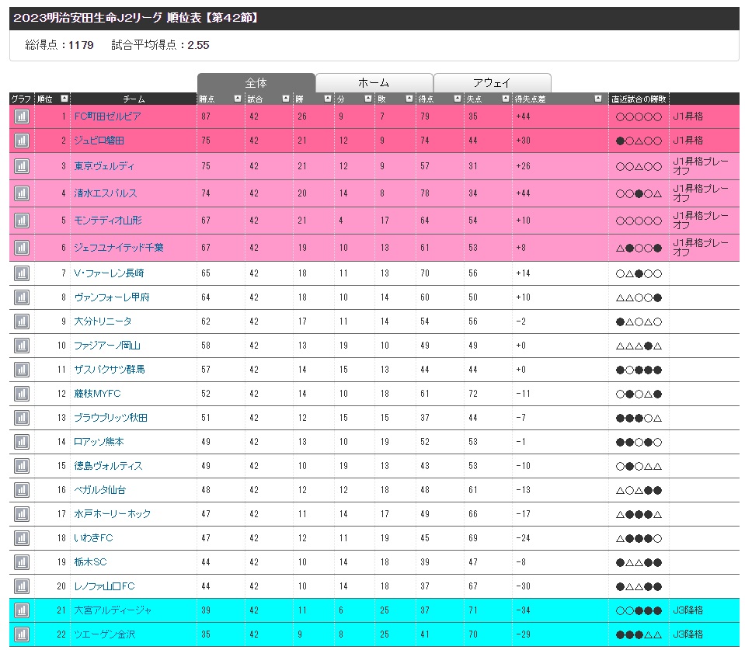Sort table by 勝点 column arrow
745x650 pixels.
[237, 99]
